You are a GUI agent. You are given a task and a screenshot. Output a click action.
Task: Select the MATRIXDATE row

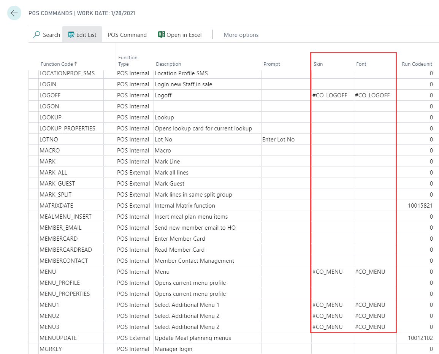click(56, 206)
